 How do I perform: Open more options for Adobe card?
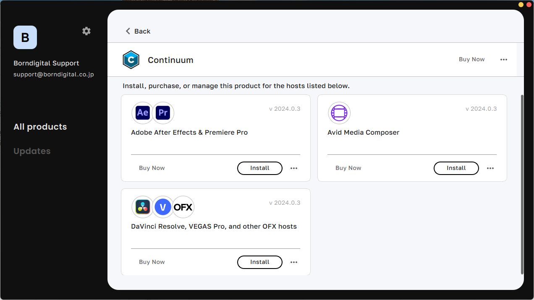[294, 168]
